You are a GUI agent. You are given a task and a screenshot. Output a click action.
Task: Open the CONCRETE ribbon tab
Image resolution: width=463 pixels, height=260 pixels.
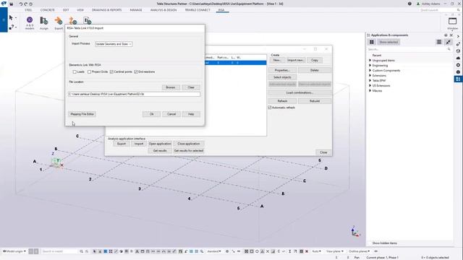tap(47, 10)
